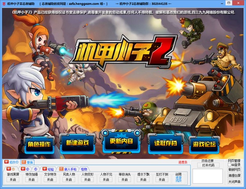
Task: Enable 等级消失 with its 开启 button
Action: pos(125,180)
